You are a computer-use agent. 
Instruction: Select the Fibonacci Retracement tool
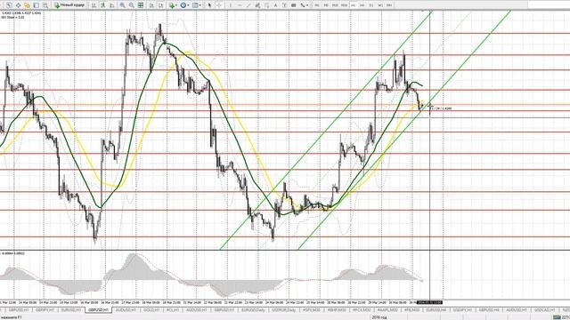pyautogui.click(x=267, y=5)
